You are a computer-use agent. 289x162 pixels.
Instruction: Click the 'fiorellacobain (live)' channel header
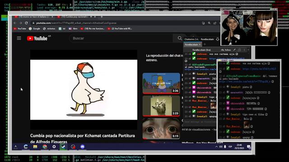click(201, 50)
